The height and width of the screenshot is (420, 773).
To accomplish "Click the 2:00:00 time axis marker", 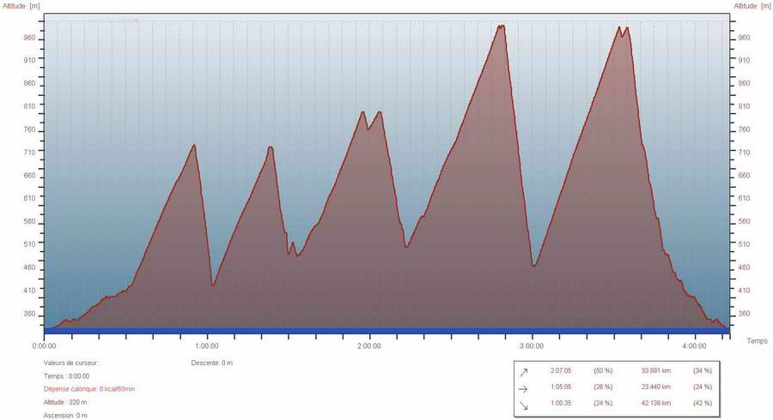I will [x=369, y=346].
